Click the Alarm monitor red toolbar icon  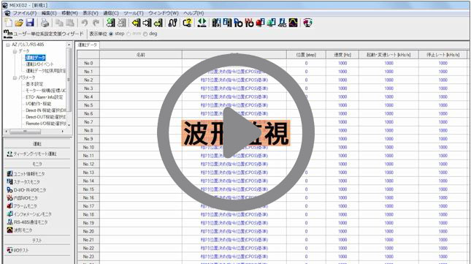pyautogui.click(x=260, y=23)
